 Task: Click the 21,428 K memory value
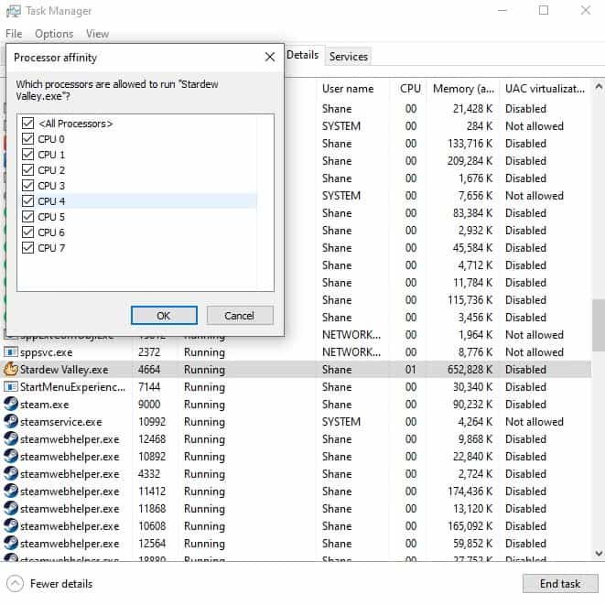coord(472,108)
